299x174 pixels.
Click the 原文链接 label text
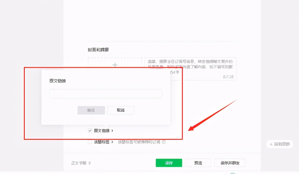[x=102, y=131]
